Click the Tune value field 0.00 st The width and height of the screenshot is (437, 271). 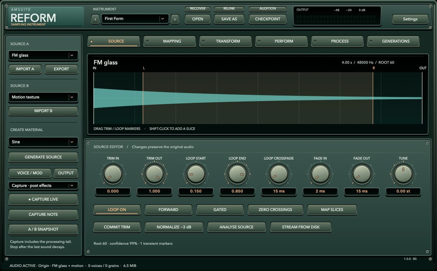tap(403, 191)
